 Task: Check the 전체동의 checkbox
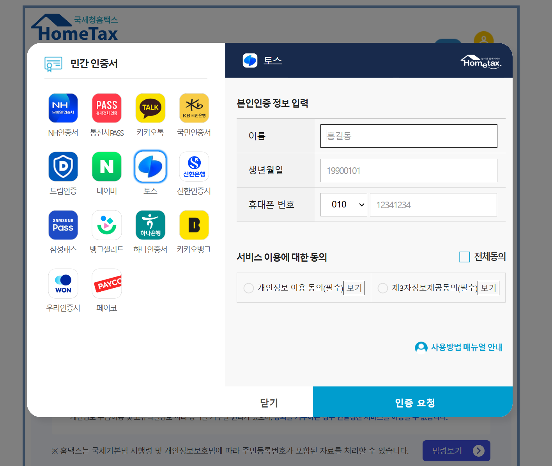pyautogui.click(x=465, y=257)
